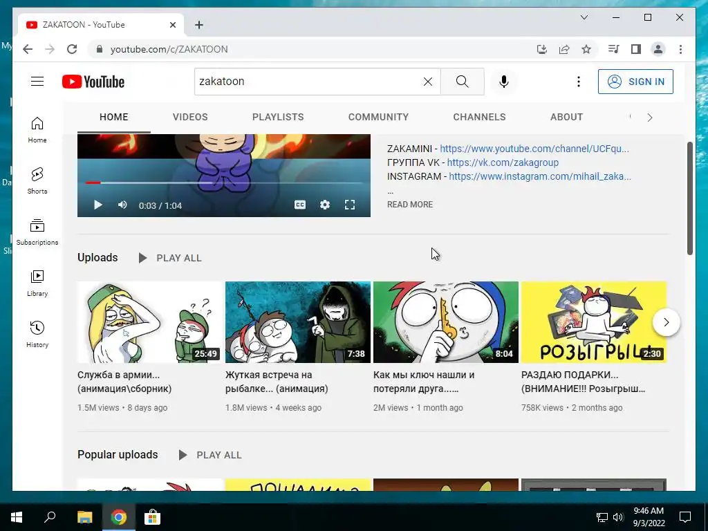Expand the description with READ MORE
Viewport: 708px width, 531px height.
(x=410, y=205)
